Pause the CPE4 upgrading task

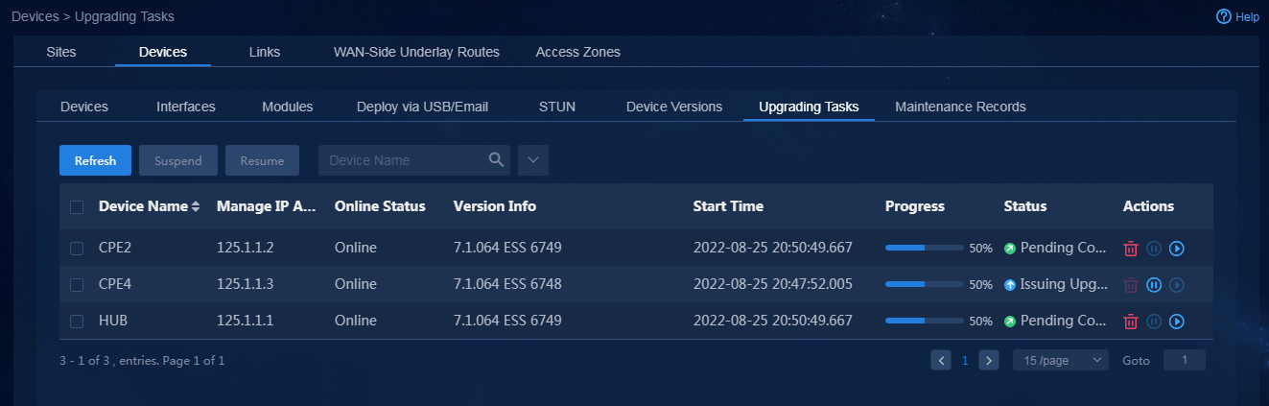pyautogui.click(x=1154, y=285)
